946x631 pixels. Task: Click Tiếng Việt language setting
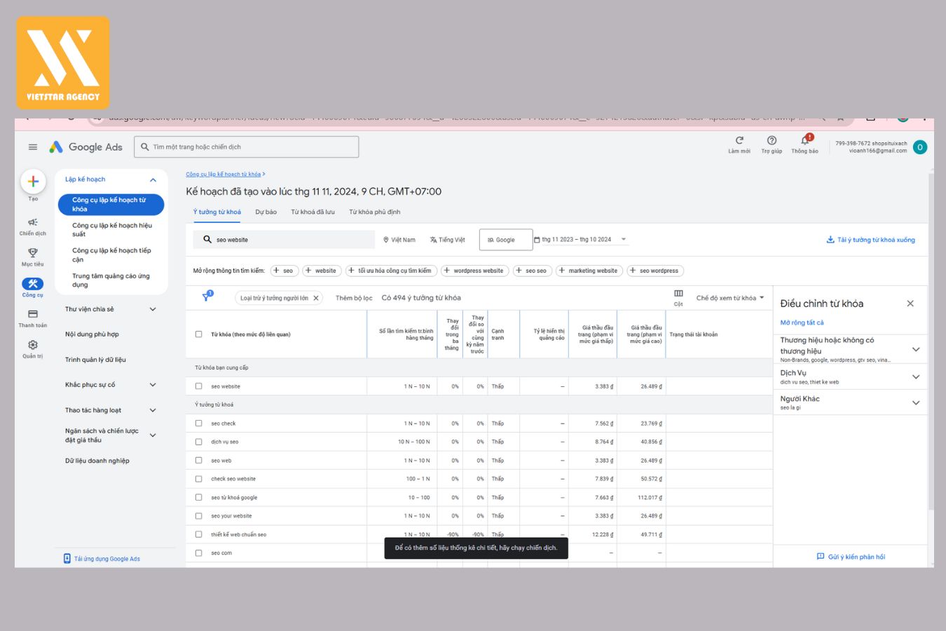click(x=448, y=240)
